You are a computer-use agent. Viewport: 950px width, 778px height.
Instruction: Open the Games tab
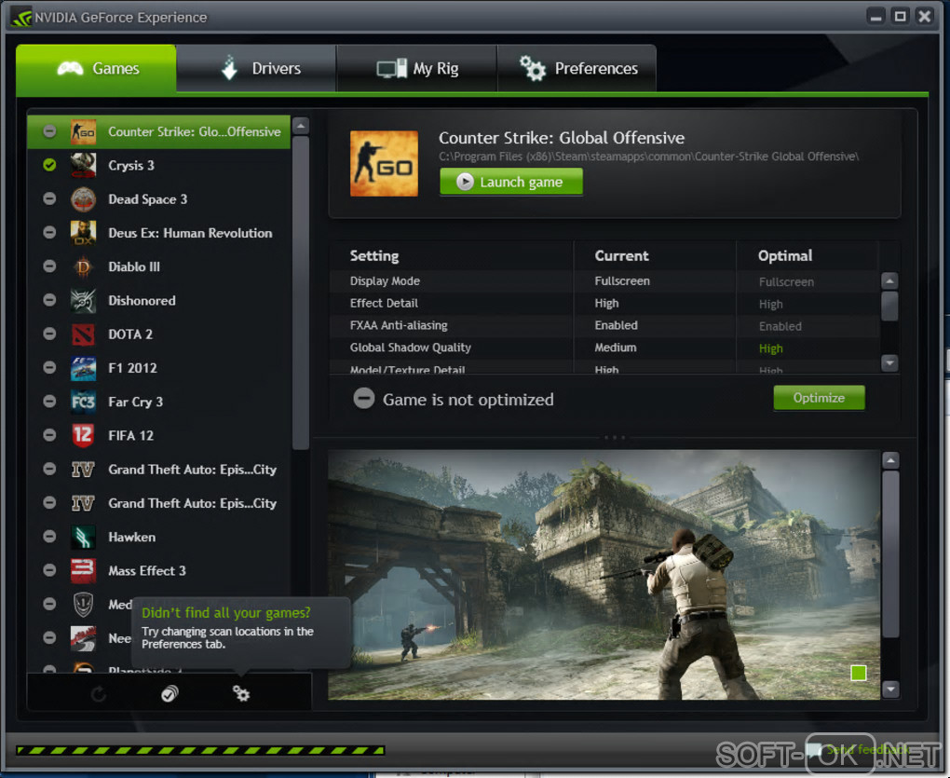pos(96,68)
